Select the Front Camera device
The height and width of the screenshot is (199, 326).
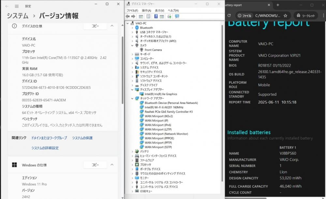click(x=153, y=50)
